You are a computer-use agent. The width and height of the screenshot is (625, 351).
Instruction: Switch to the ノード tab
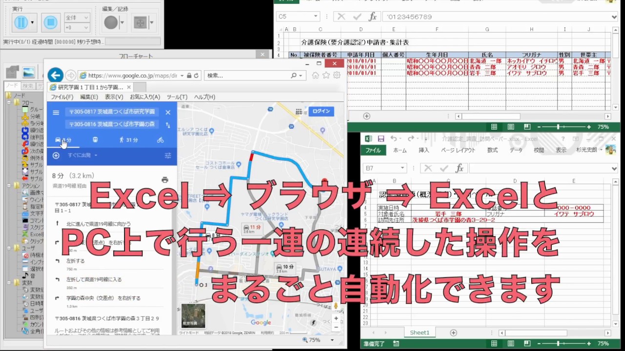coord(12,86)
